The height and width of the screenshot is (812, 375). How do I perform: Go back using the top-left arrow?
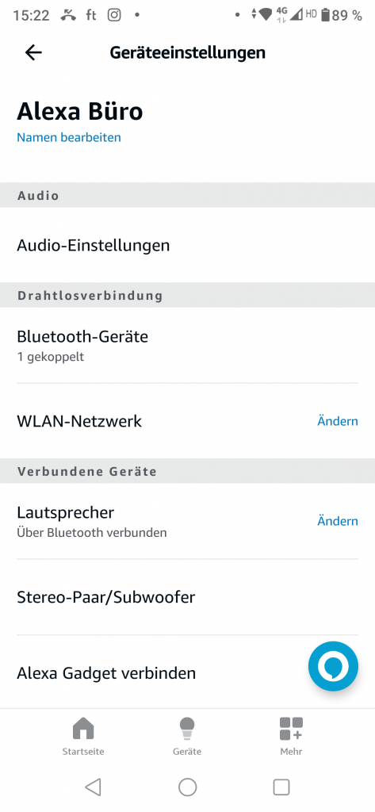(x=33, y=52)
